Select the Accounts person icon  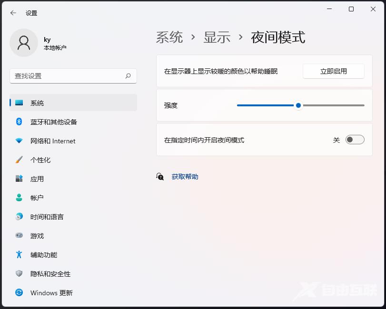pyautogui.click(x=19, y=198)
